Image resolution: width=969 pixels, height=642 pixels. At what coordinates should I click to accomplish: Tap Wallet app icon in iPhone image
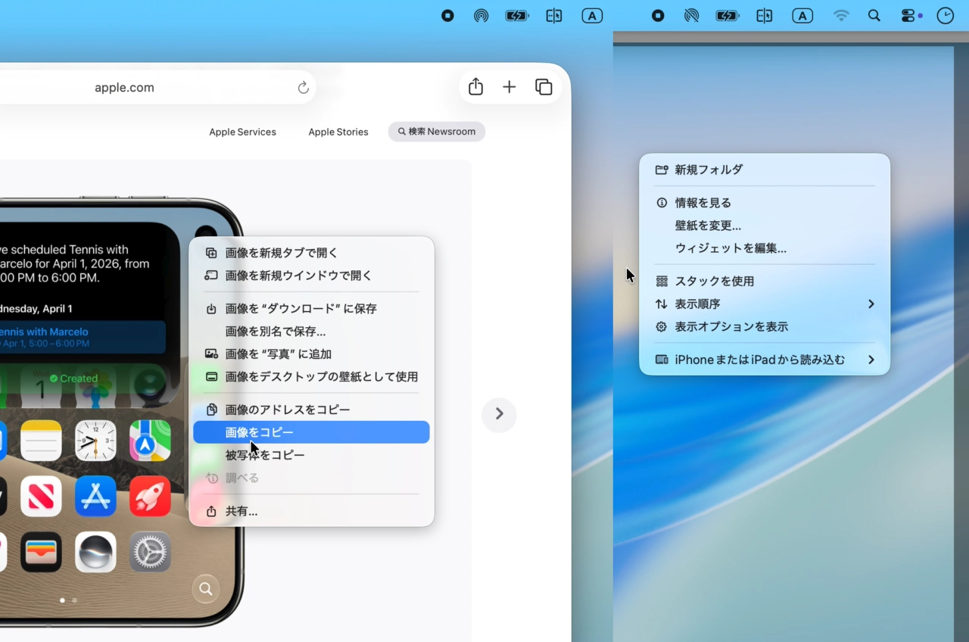[x=41, y=552]
